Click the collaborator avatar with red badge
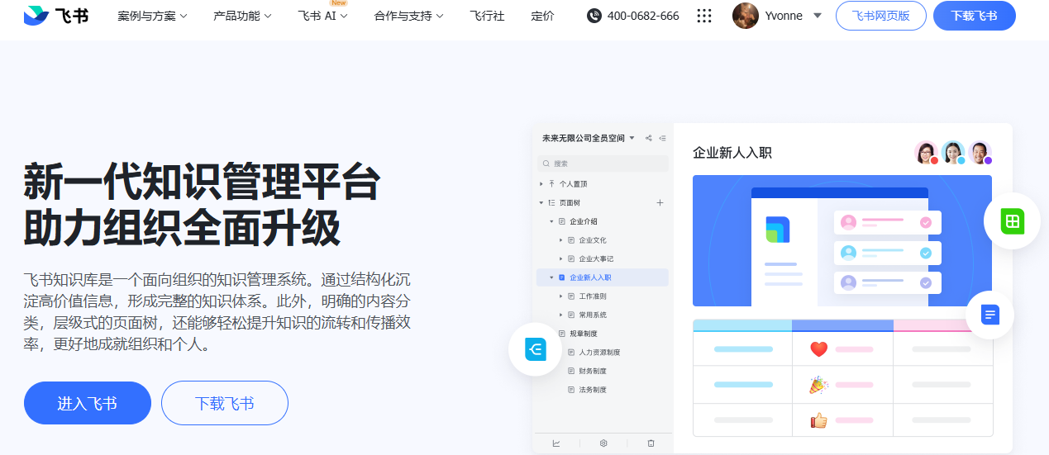The image size is (1049, 455). 927,153
